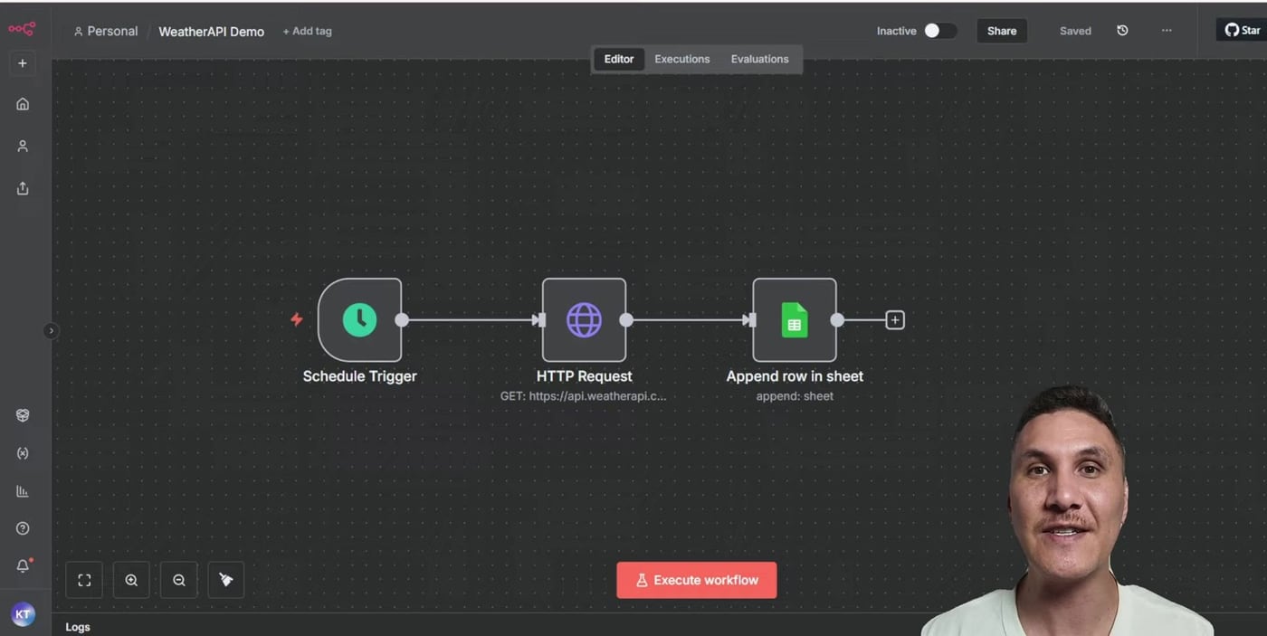The image size is (1267, 636).
Task: Open the KT user avatar menu
Action: [x=23, y=615]
